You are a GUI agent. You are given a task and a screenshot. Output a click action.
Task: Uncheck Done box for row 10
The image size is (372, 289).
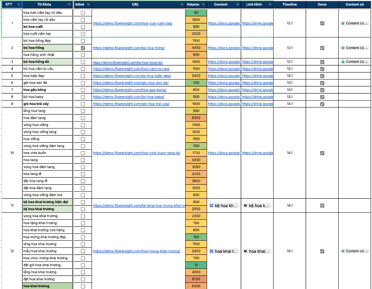(322, 153)
